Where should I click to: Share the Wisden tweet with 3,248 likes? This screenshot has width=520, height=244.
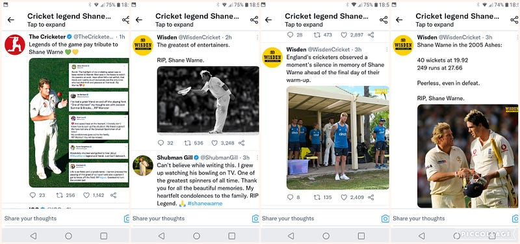241,142
